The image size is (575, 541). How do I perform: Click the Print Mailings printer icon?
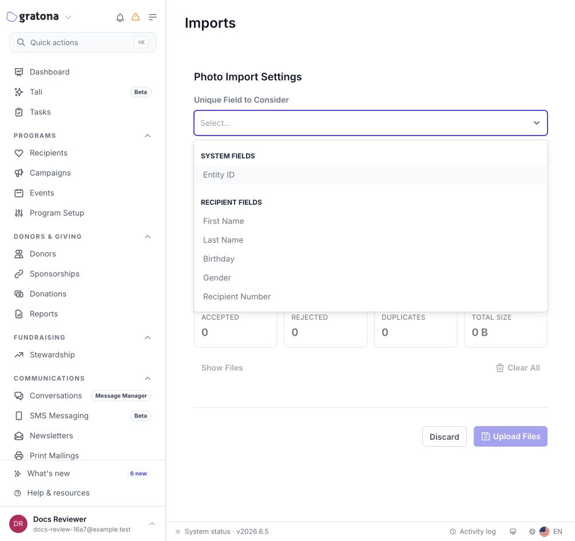tap(19, 456)
